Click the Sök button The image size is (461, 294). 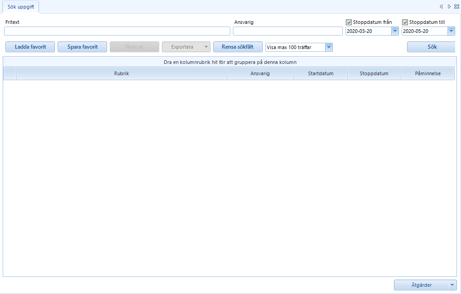click(x=431, y=47)
